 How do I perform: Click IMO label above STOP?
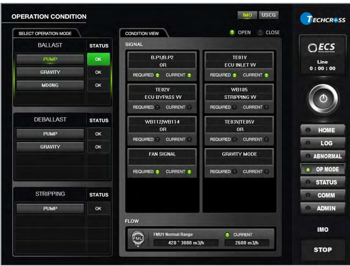click(323, 230)
